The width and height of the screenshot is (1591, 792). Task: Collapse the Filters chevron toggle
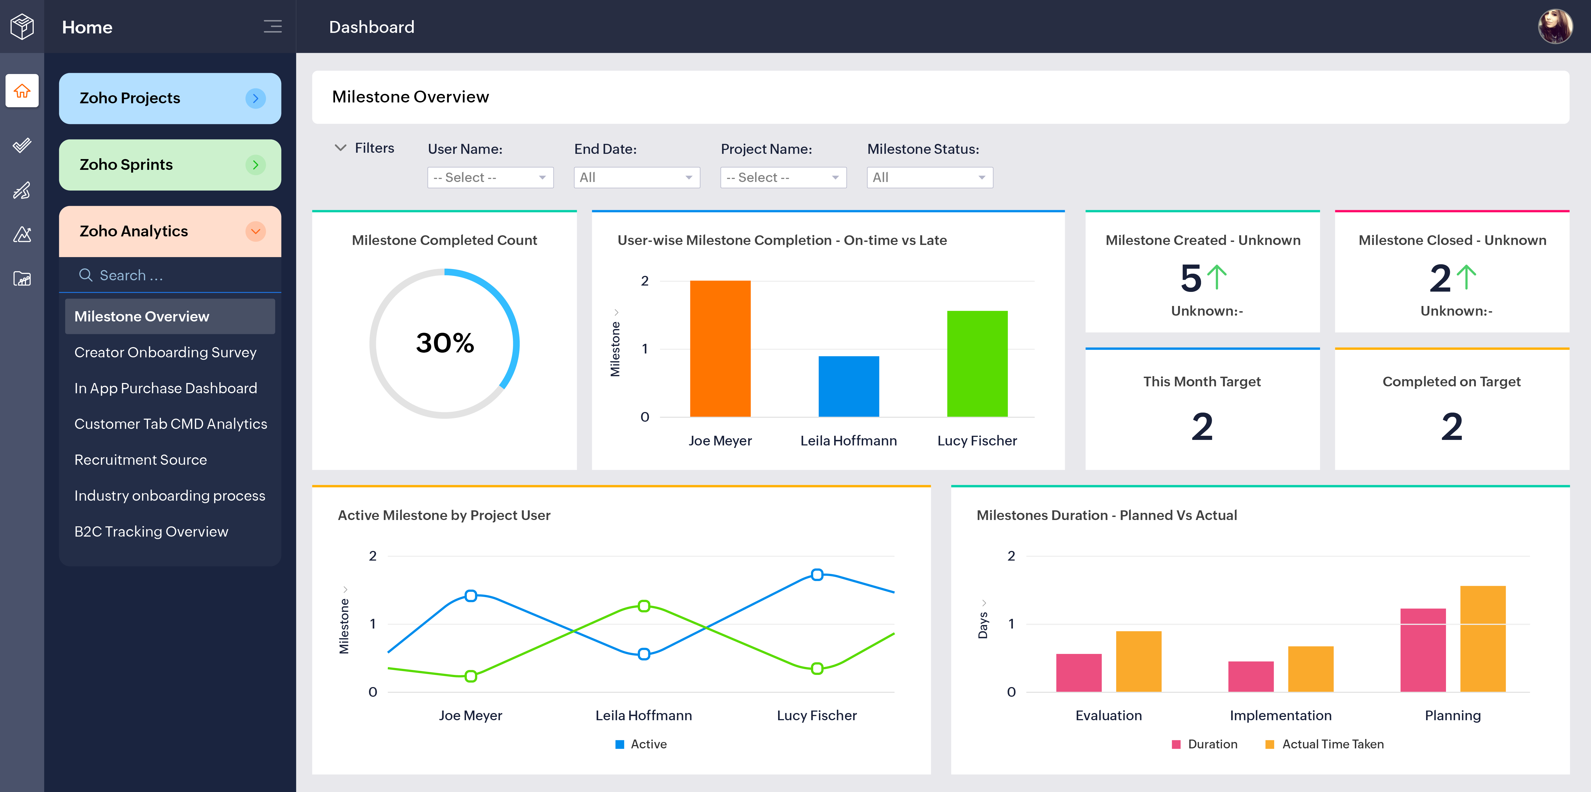(340, 148)
